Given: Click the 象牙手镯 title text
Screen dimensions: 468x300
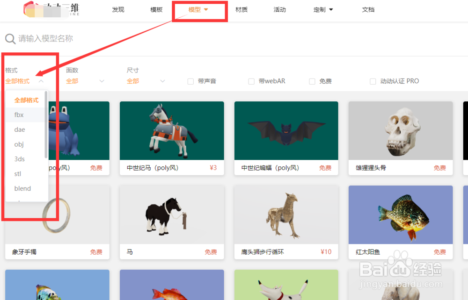Looking at the screenshot, I should click(24, 252).
